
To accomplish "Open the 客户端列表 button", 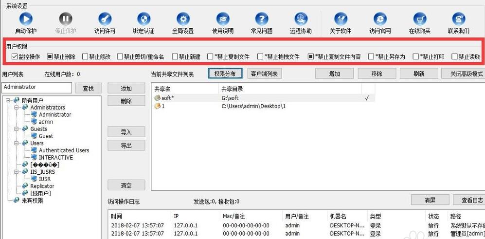I will (x=265, y=74).
